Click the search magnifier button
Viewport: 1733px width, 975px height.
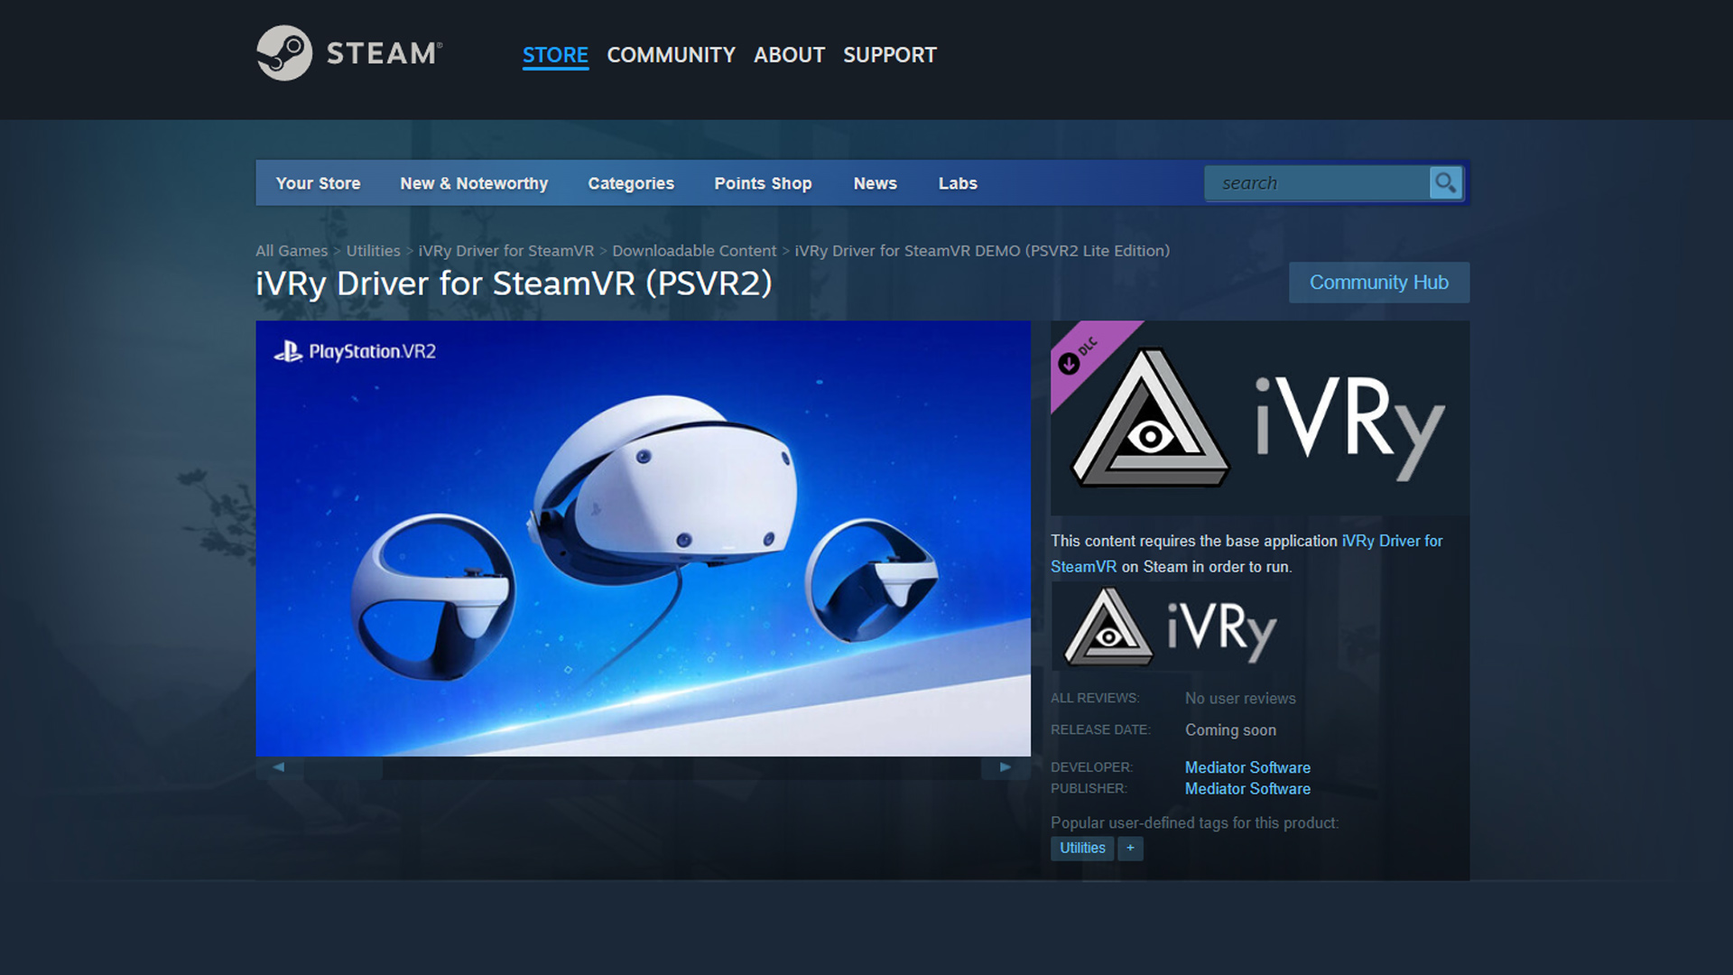coord(1445,183)
